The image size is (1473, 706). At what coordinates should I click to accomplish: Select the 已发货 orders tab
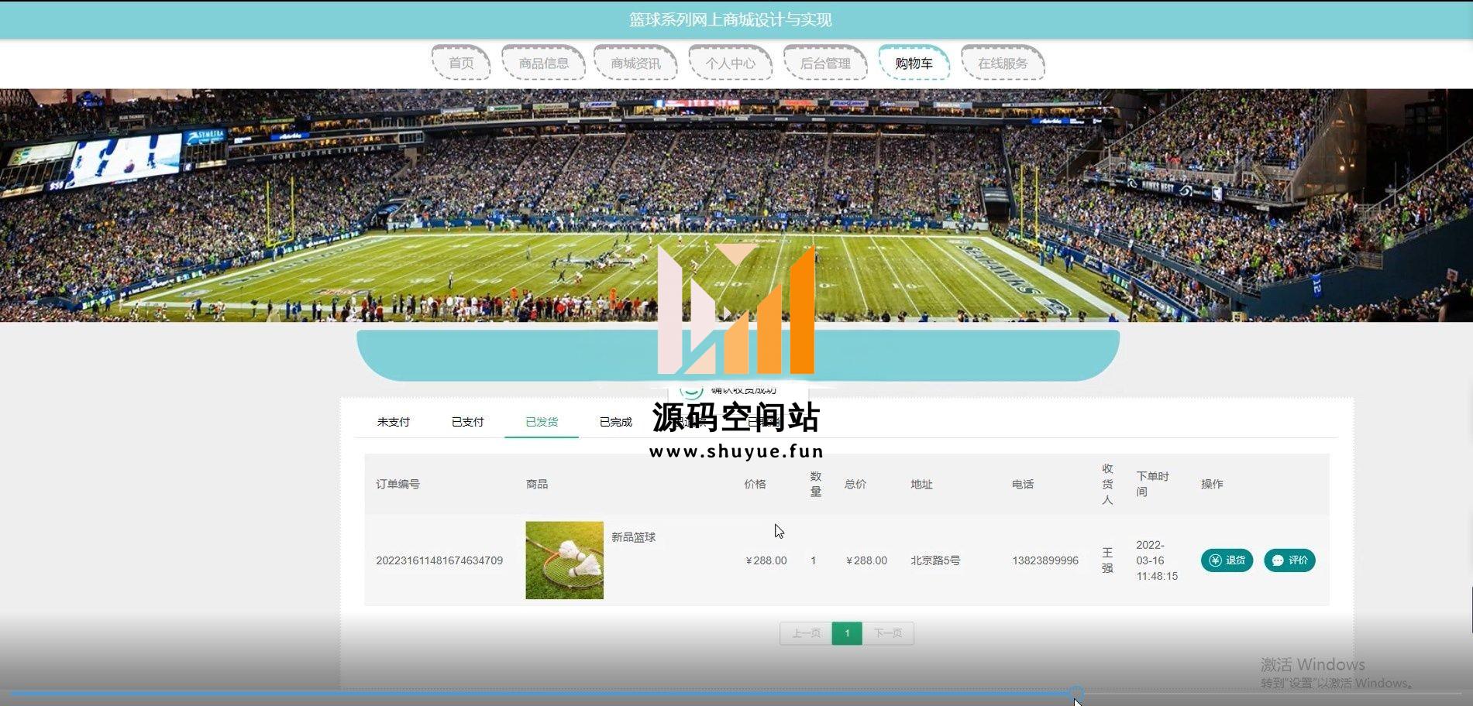(542, 422)
